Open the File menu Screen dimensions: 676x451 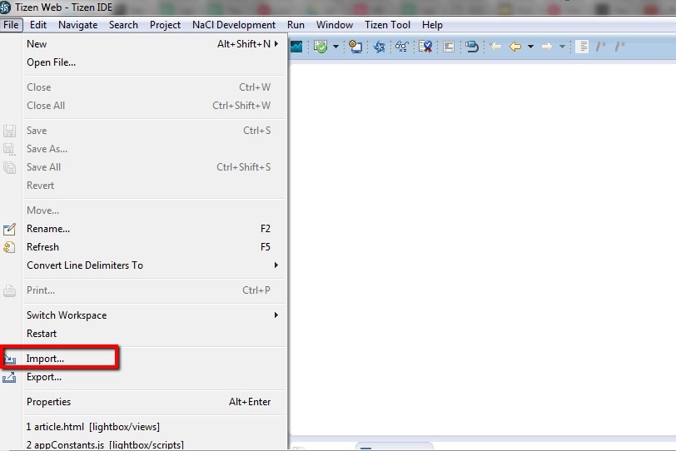(11, 25)
